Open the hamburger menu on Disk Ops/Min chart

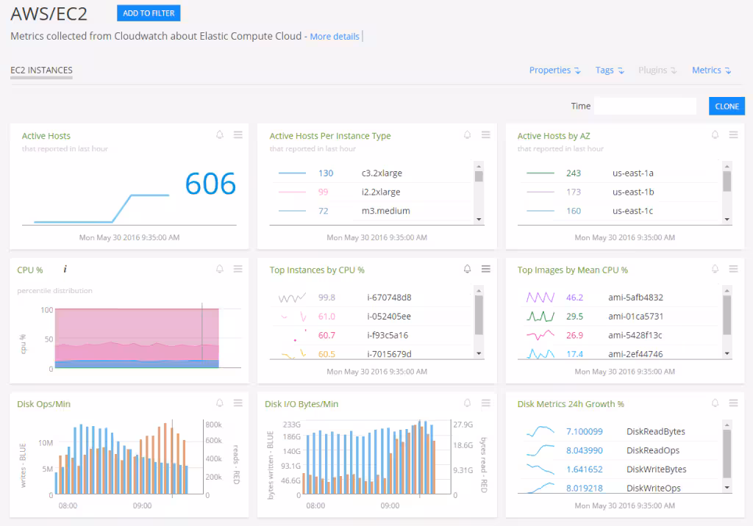click(x=238, y=403)
